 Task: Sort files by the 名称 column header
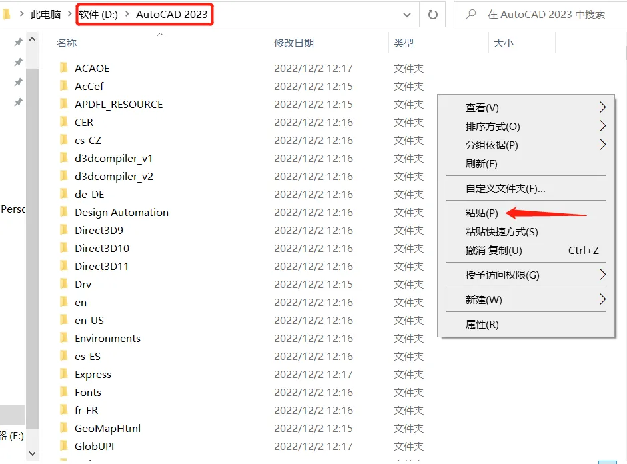click(x=67, y=43)
